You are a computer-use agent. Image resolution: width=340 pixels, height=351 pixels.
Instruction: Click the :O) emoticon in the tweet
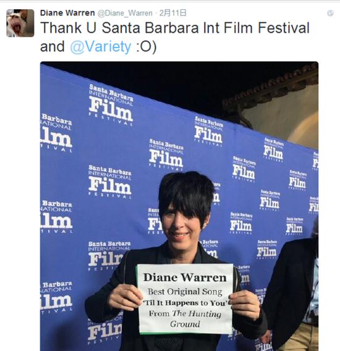click(147, 47)
